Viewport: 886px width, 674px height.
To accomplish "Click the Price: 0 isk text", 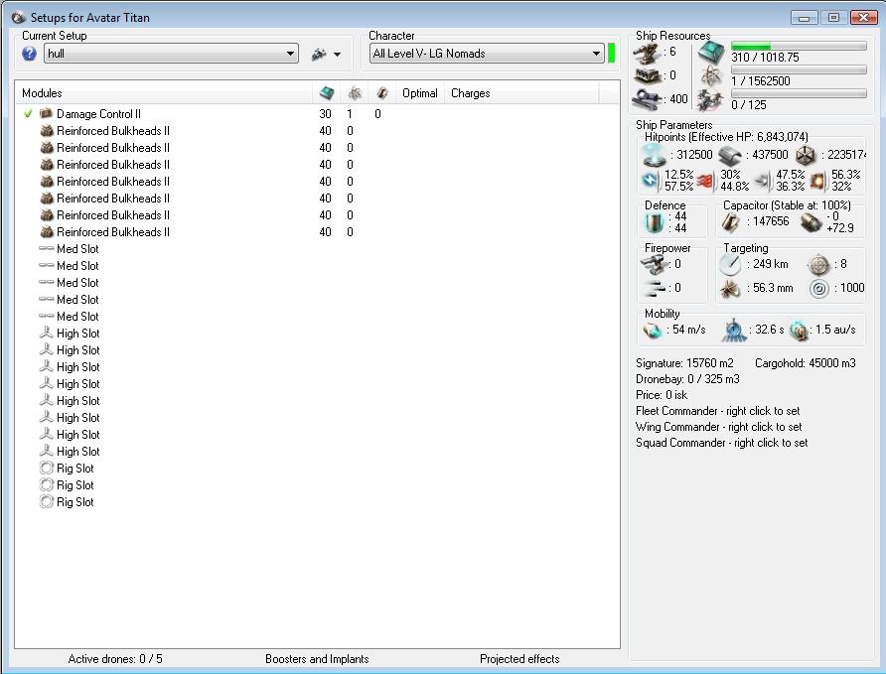I will (662, 395).
